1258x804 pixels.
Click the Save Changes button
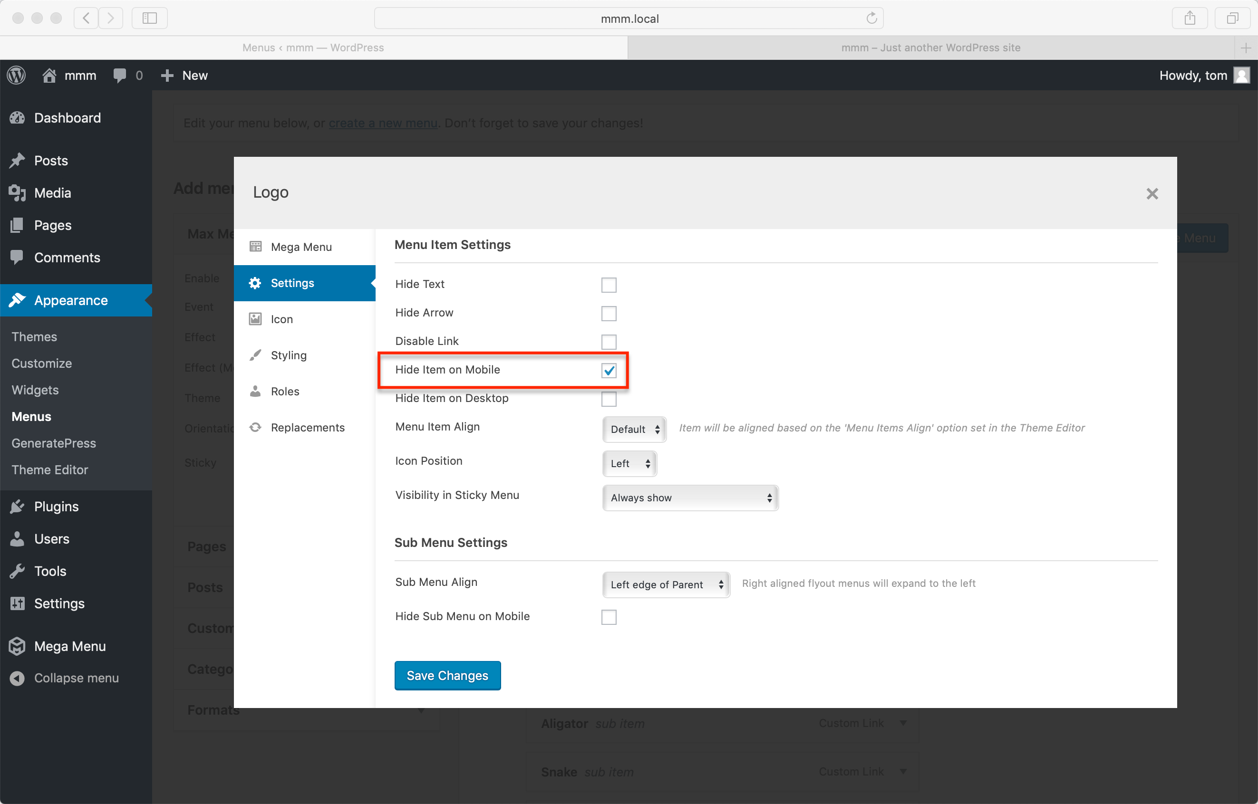447,676
